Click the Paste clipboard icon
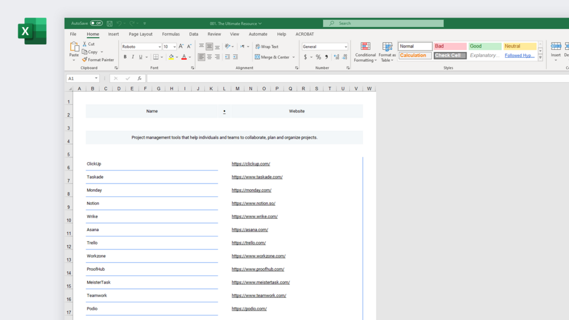569x320 pixels. point(74,46)
